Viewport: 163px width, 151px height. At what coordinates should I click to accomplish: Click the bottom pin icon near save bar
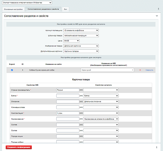[157, 147]
